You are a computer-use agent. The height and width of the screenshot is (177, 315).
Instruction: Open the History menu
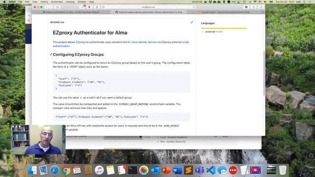coord(44,1)
